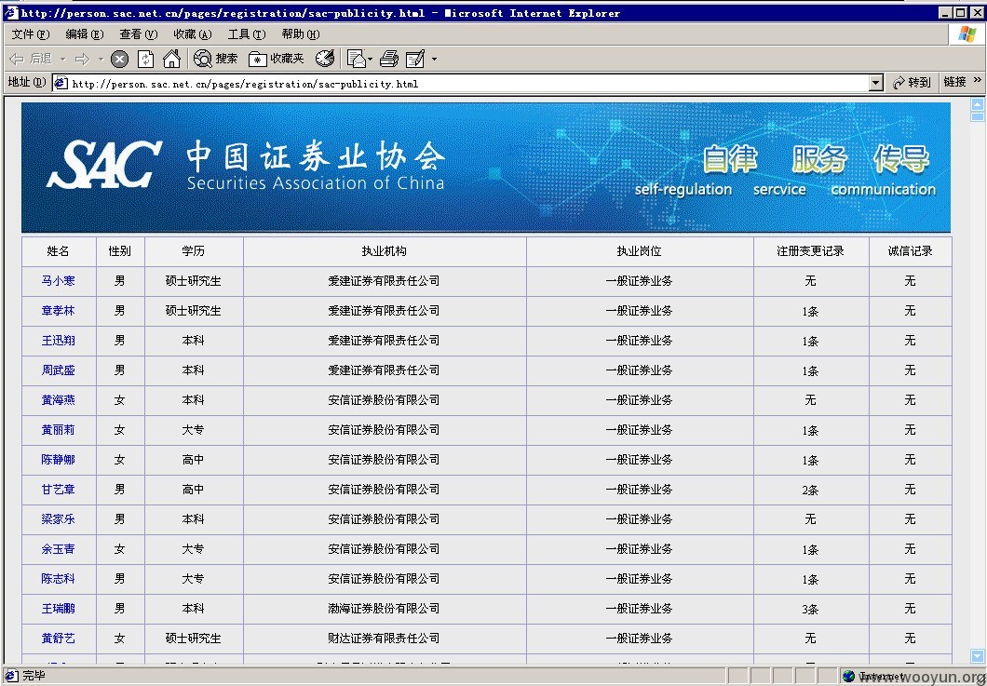Open the 帮助(H) menu
This screenshot has width=987, height=686.
[301, 34]
